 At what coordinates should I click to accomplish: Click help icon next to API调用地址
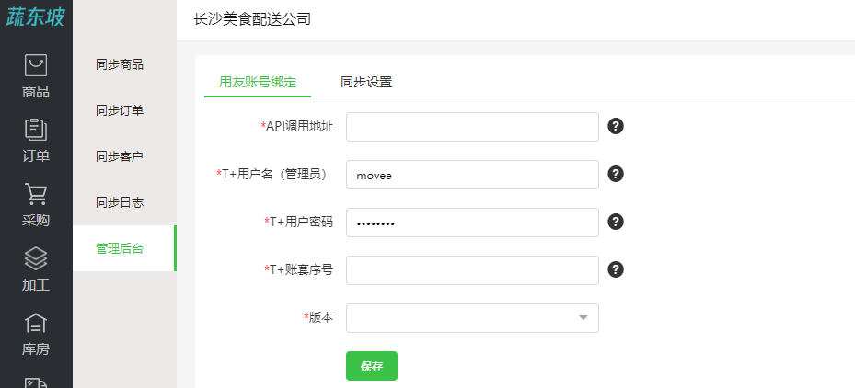(x=616, y=127)
